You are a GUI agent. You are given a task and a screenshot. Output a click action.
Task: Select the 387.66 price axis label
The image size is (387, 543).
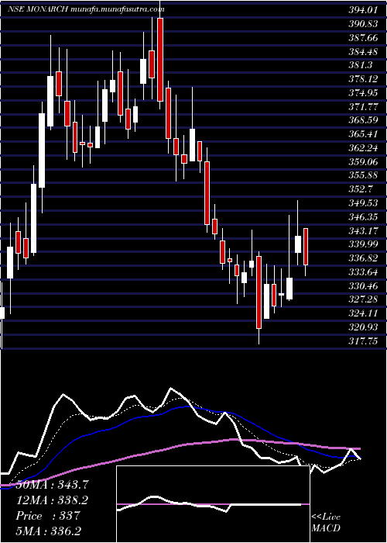(x=362, y=38)
